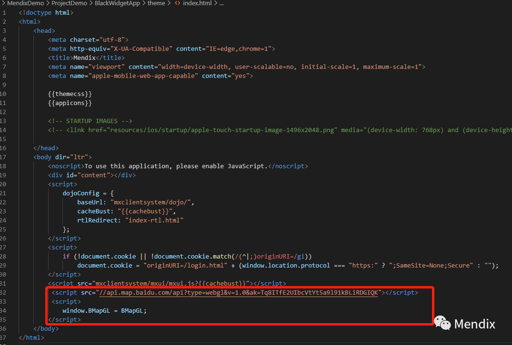
Task: Click the "{{appicons}}" placeholder
Action: (x=70, y=103)
